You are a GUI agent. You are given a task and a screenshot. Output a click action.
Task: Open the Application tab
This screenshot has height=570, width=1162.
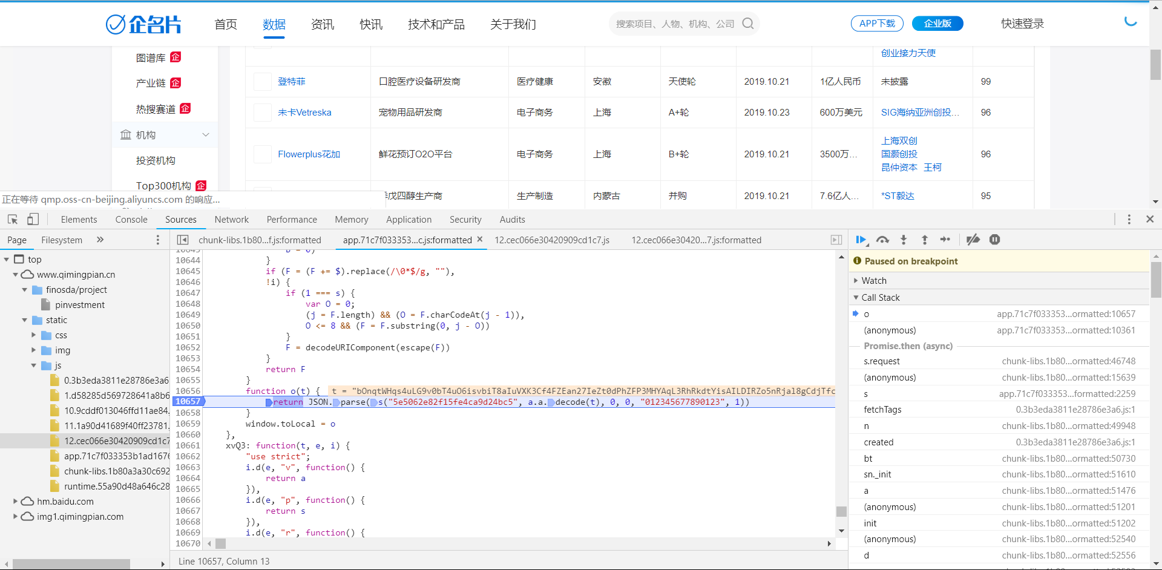409,220
